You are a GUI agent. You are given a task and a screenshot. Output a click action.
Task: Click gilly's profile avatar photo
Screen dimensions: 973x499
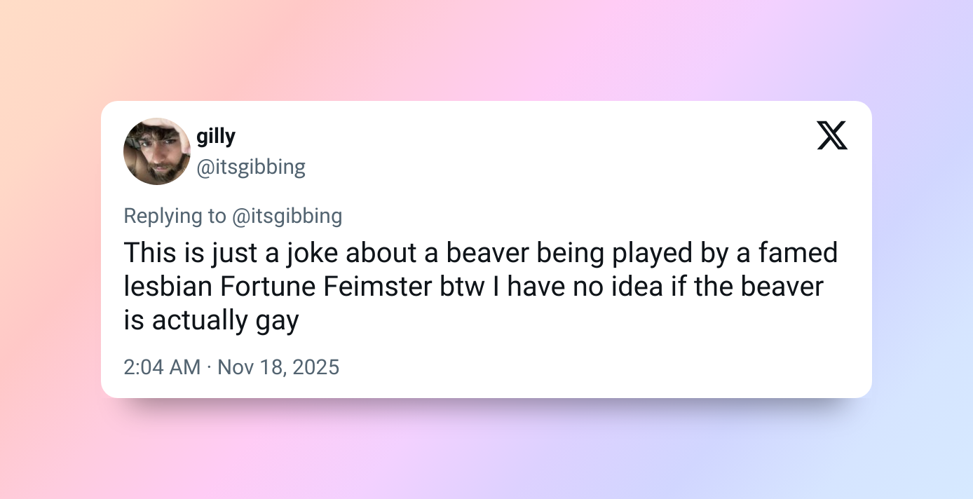tap(157, 151)
